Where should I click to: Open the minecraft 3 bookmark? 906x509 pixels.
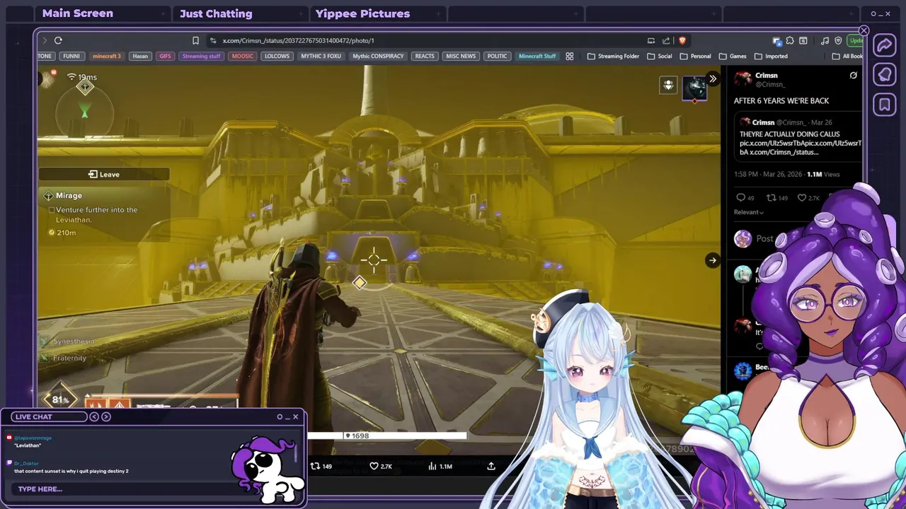pyautogui.click(x=107, y=57)
